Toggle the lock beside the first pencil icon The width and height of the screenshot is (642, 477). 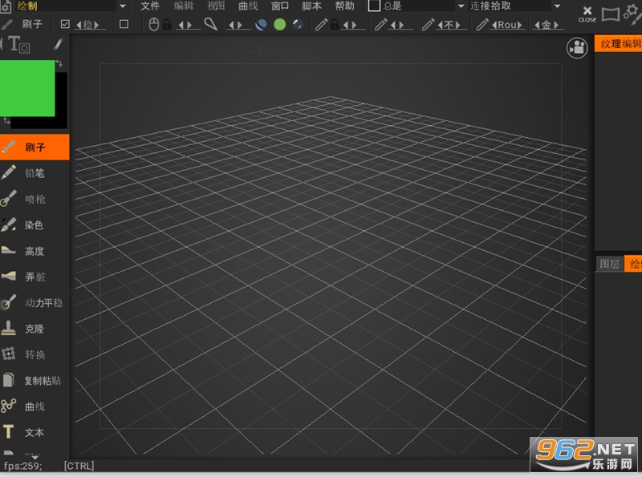tap(335, 25)
